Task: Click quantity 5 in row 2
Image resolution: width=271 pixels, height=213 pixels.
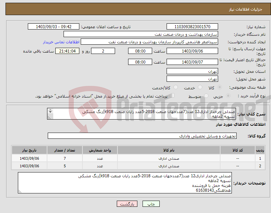Action: pyautogui.click(x=65, y=166)
